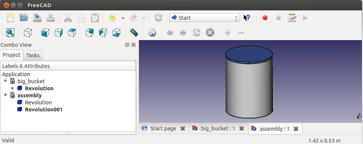
Task: Redo the last undone action
Action: [x=133, y=18]
